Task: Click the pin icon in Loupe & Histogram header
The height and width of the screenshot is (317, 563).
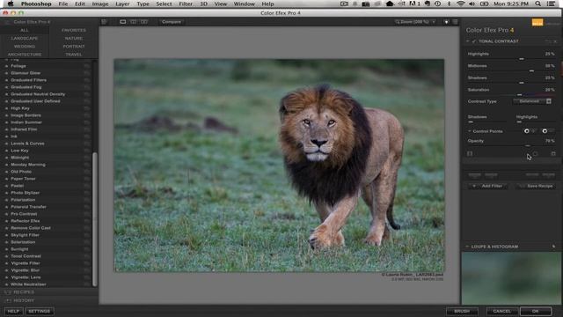Action: [553, 247]
